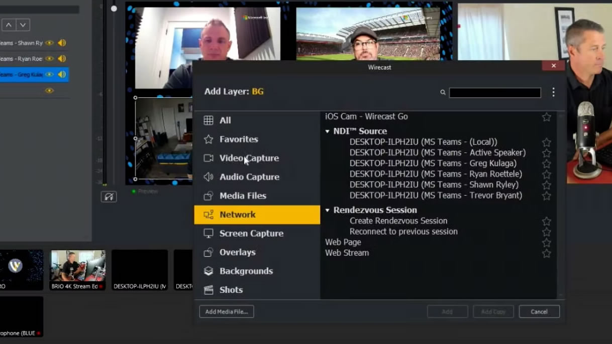Select MS Teams - Trevor Bryant NDI source

click(x=436, y=196)
